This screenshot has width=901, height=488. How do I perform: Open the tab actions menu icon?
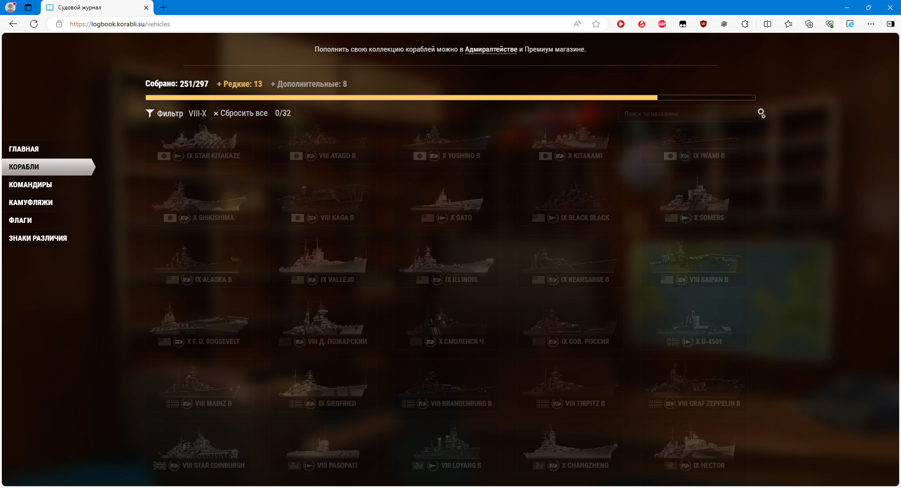tap(28, 8)
